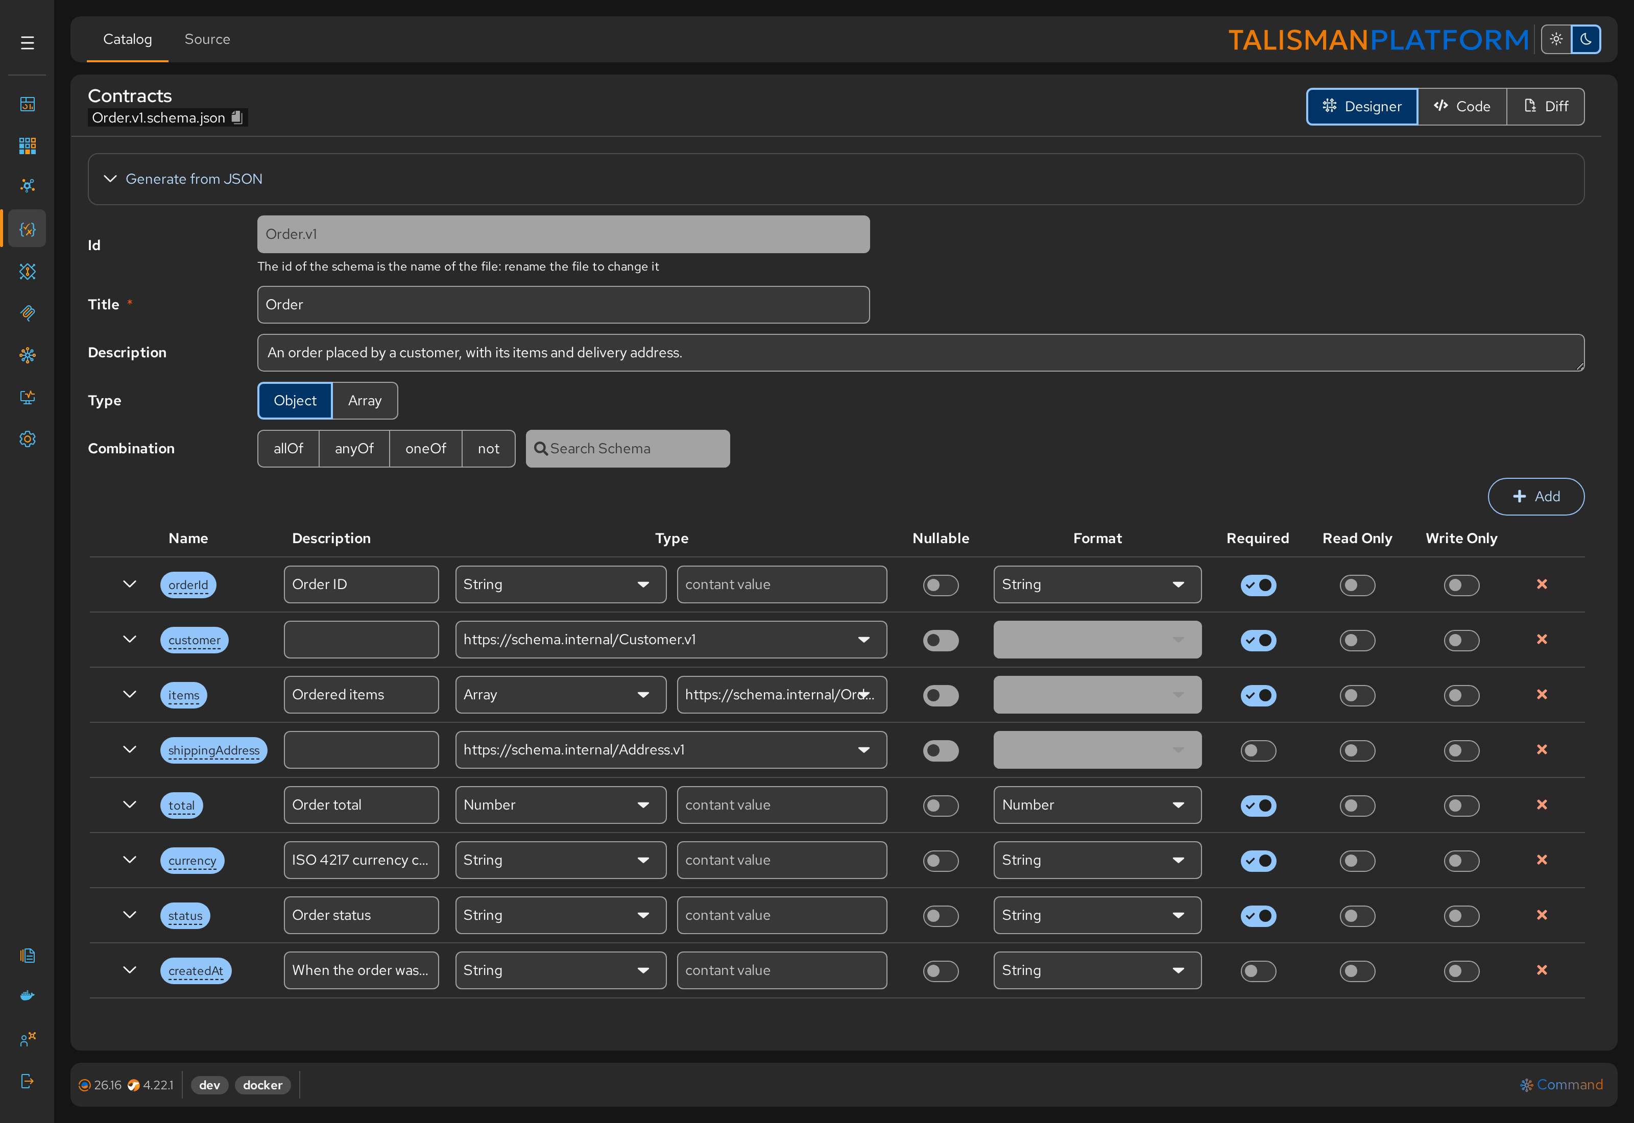Screen dimensions: 1634x1123
Task: Open the String type dropdown for currency
Action: click(561, 860)
